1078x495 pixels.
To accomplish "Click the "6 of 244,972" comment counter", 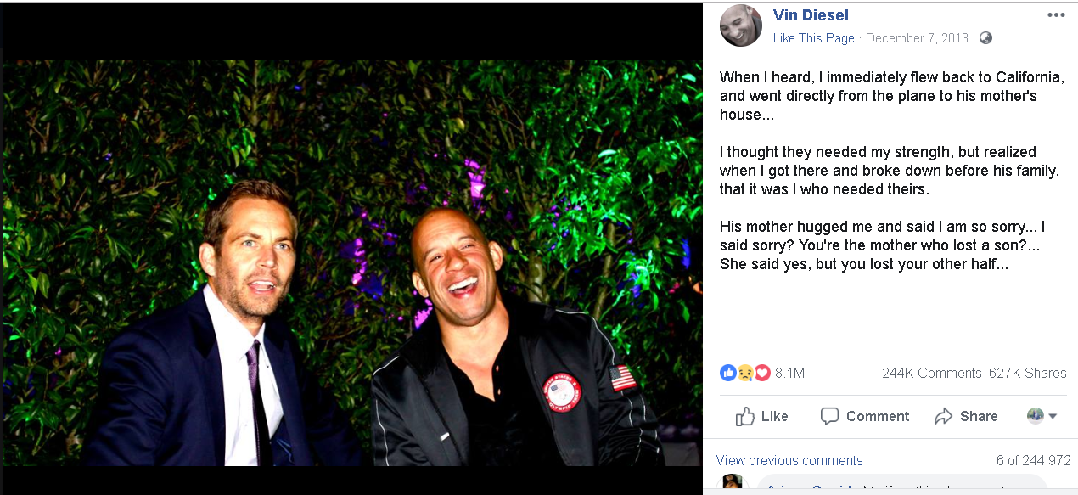I will point(1033,460).
